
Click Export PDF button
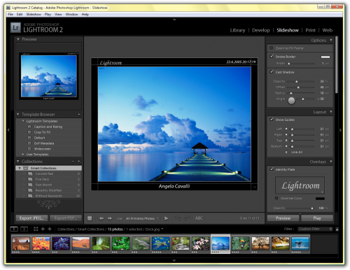[66, 218]
